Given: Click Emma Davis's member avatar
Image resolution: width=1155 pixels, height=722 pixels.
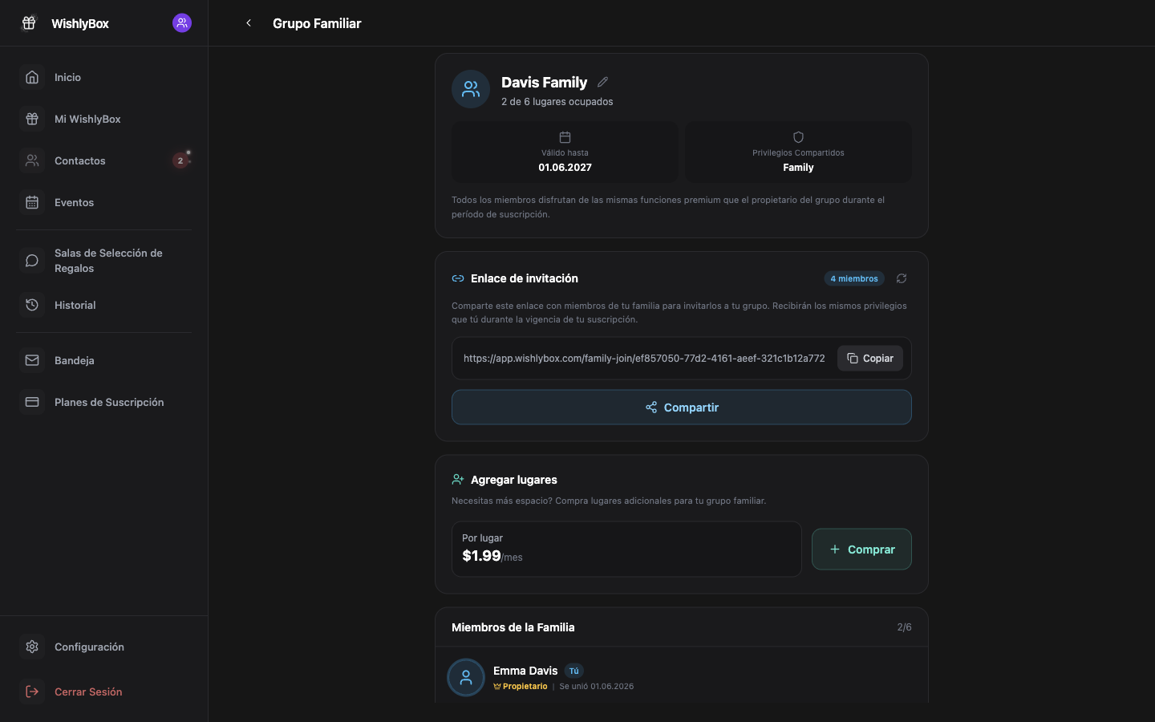Looking at the screenshot, I should (x=466, y=678).
